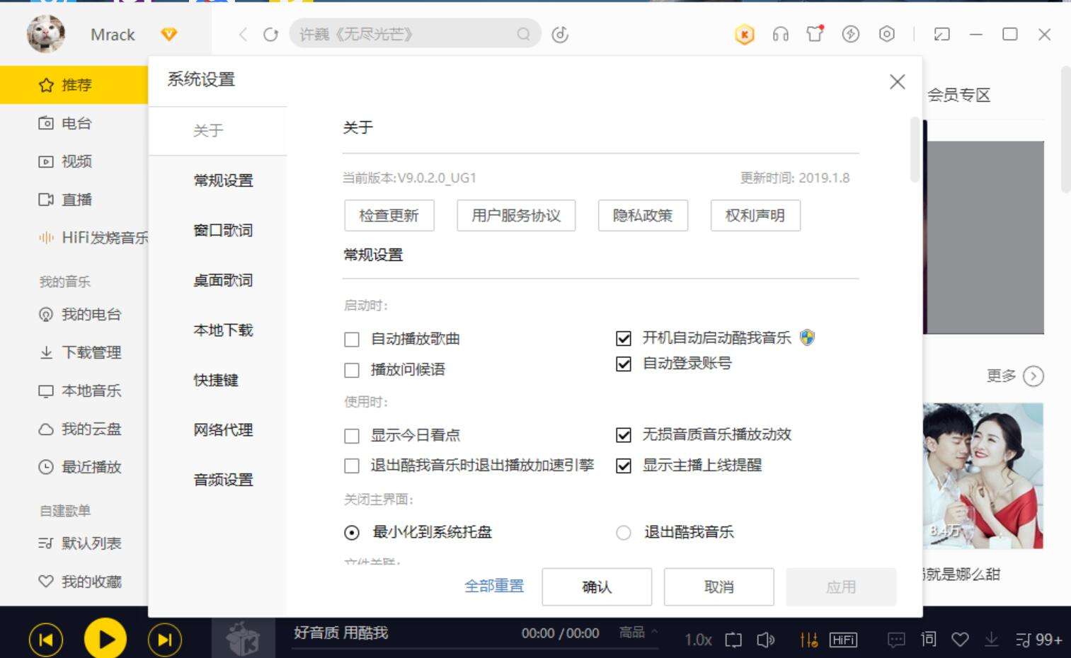Toggle the HiFi badge in the player bar

[843, 640]
